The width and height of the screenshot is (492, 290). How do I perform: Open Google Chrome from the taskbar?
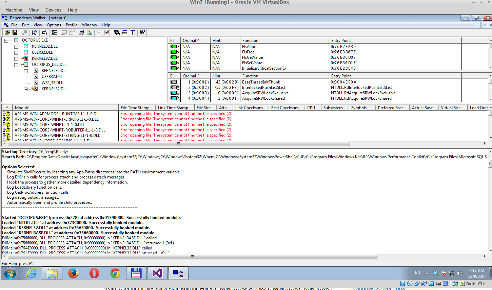[115, 273]
